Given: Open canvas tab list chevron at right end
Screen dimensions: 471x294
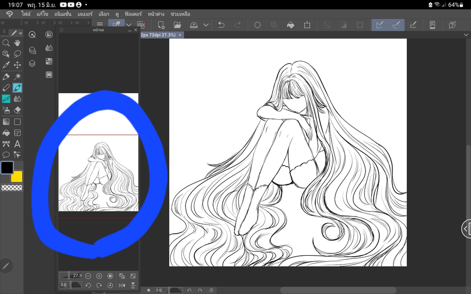Looking at the screenshot, I should pyautogui.click(x=466, y=35).
